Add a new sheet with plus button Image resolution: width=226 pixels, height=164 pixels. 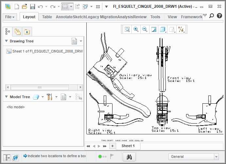pyautogui.click(x=113, y=146)
